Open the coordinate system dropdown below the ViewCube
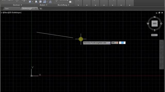Screen dimensions: 165x92 click(x=154, y=35)
